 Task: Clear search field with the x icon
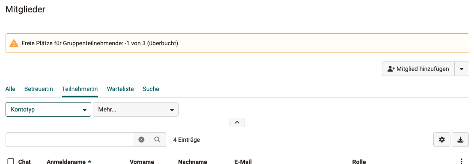point(141,140)
